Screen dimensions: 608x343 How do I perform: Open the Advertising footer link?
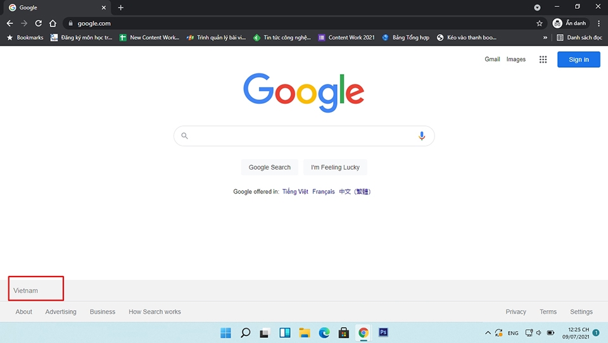coord(61,311)
